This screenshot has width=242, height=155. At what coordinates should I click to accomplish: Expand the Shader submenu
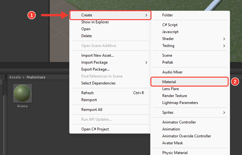(x=190, y=39)
